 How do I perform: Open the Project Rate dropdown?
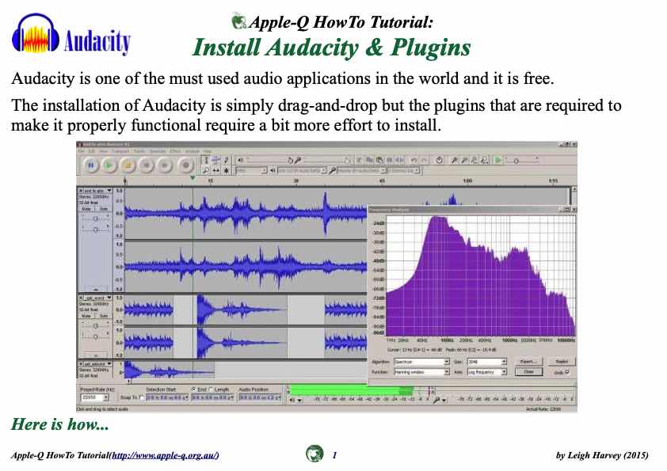(95, 397)
